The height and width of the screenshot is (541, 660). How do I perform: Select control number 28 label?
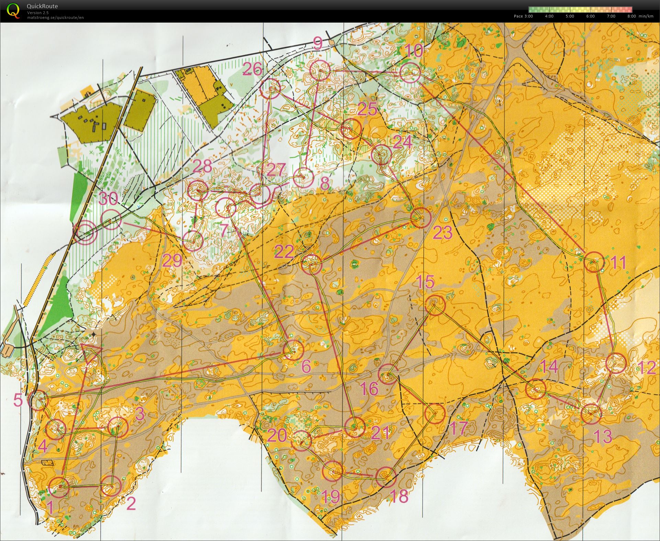(202, 166)
